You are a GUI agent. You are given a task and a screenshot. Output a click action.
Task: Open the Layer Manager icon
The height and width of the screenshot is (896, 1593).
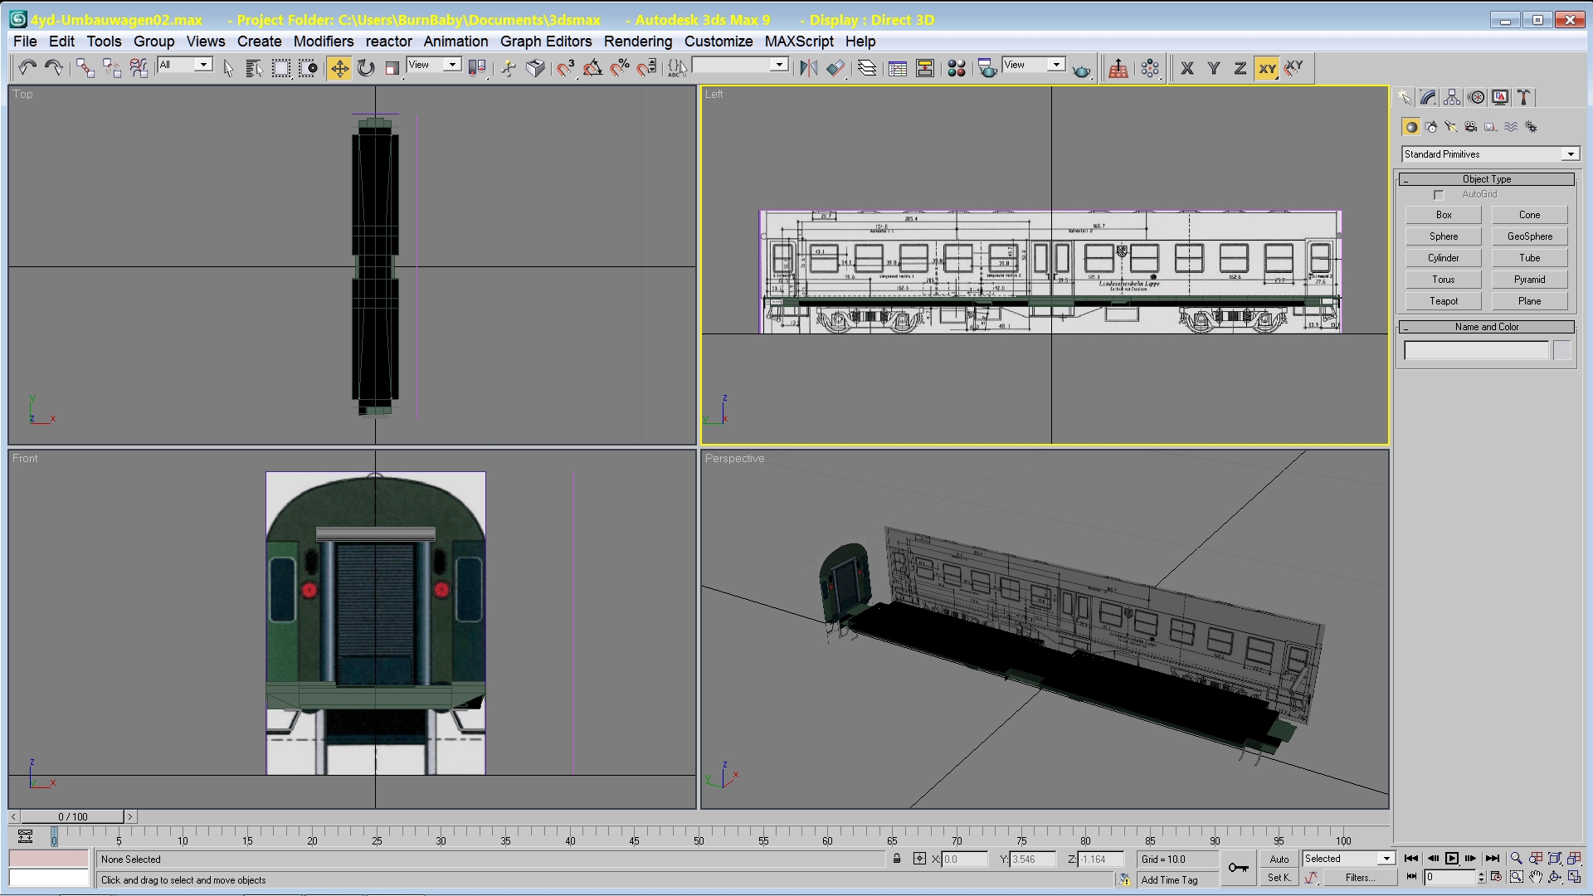coord(867,68)
